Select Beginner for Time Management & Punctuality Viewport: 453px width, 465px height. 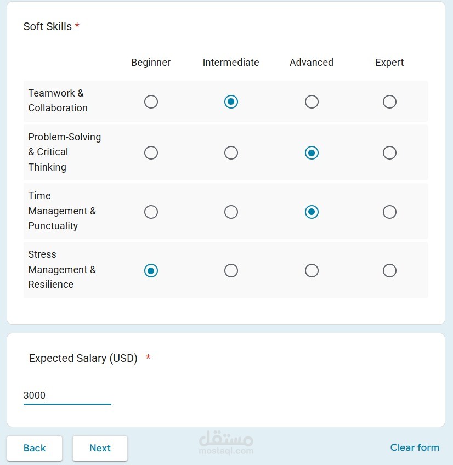[151, 212]
